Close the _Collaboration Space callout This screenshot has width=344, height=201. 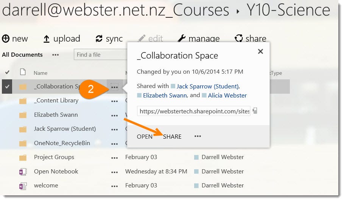(260, 51)
